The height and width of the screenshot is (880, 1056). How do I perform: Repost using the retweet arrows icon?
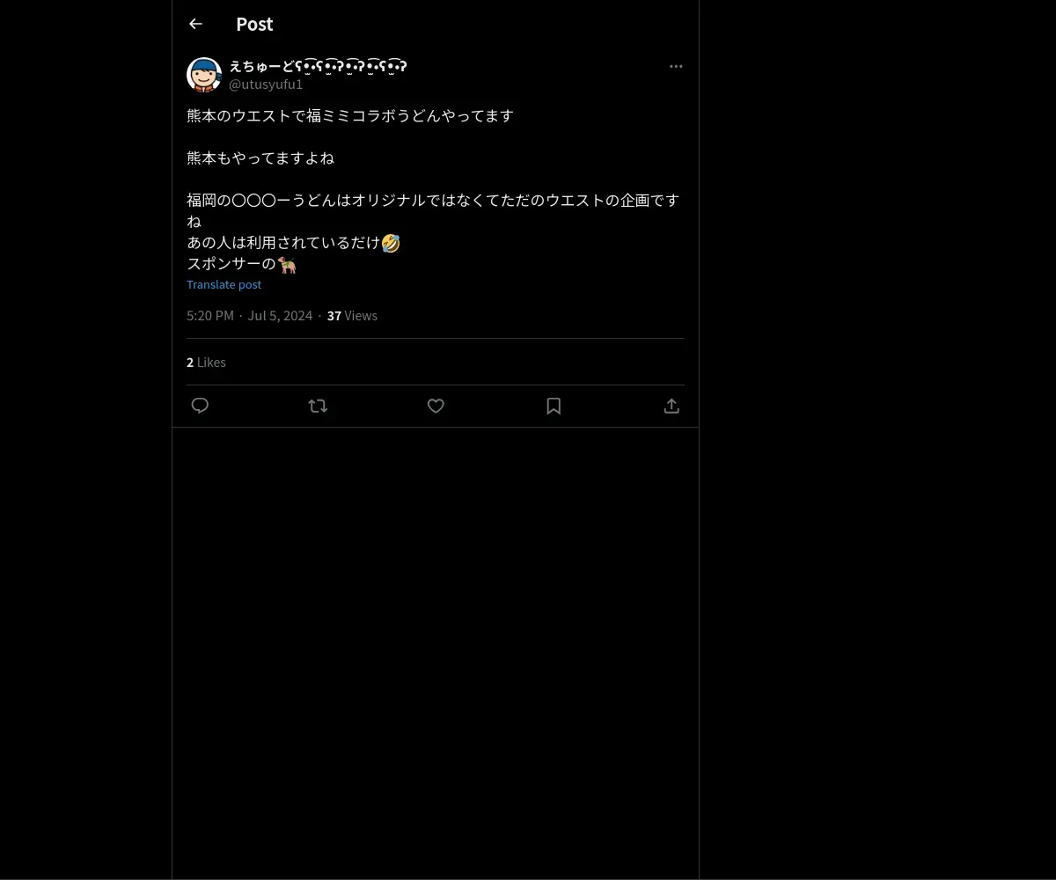tap(318, 406)
